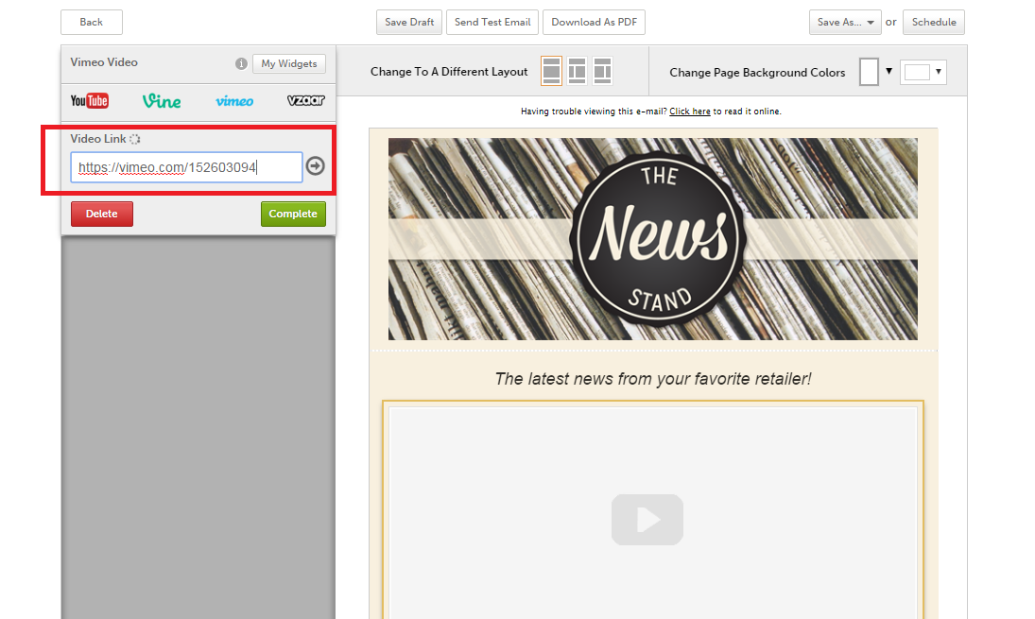Expand the second background color dropdown
1035x619 pixels.
(x=923, y=72)
